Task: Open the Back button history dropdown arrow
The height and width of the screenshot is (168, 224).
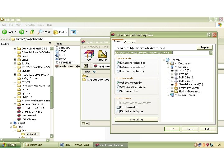Action: [x=16, y=32]
